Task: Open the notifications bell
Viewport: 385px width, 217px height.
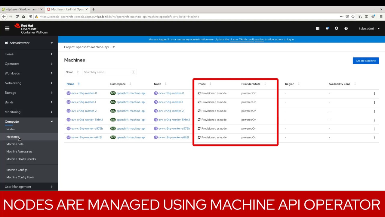Action: pyautogui.click(x=327, y=28)
